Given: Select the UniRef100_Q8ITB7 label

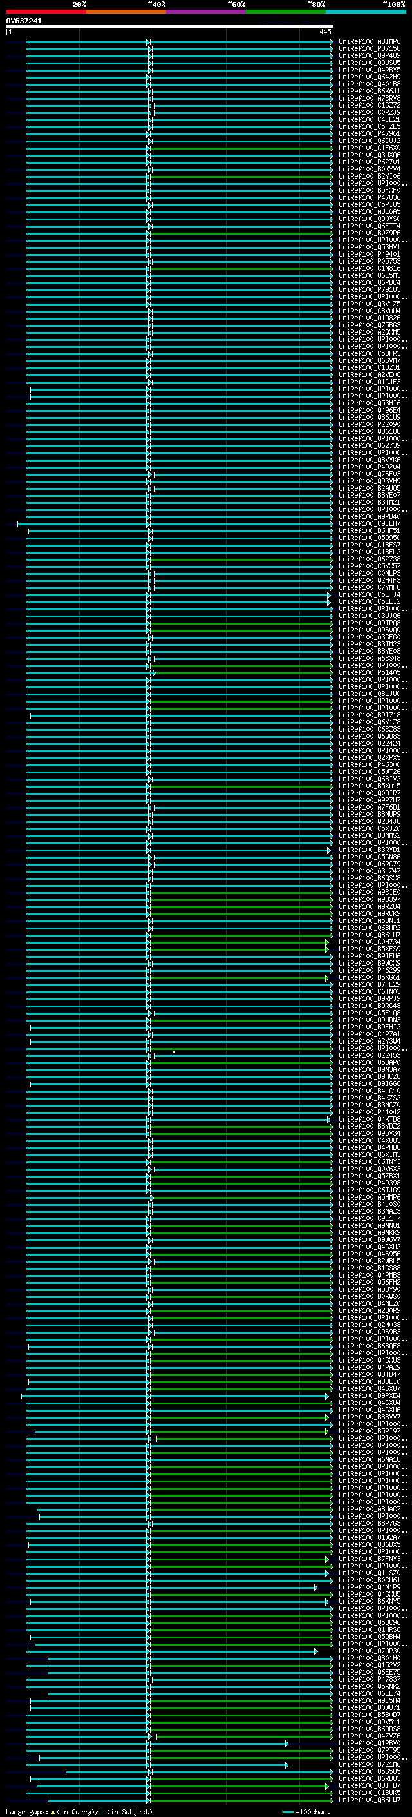Looking at the screenshot, I should (x=369, y=1785).
